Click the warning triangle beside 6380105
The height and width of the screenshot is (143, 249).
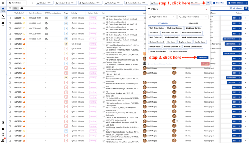(x=24, y=39)
